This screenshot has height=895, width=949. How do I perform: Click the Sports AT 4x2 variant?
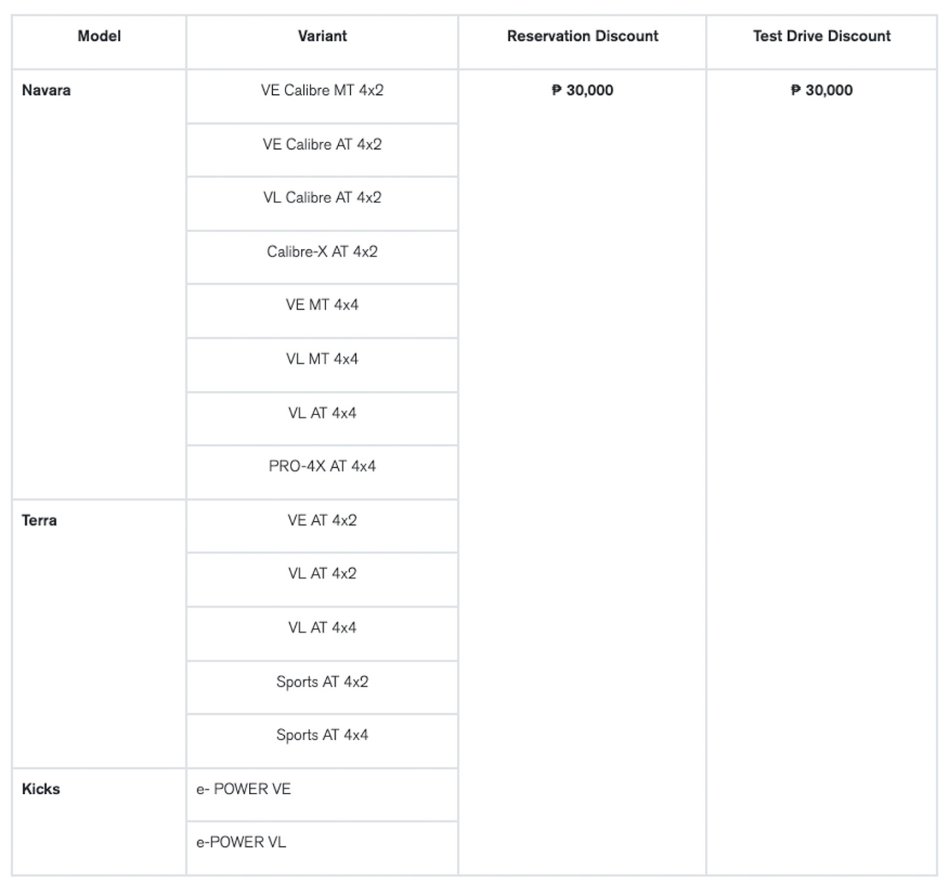322,682
